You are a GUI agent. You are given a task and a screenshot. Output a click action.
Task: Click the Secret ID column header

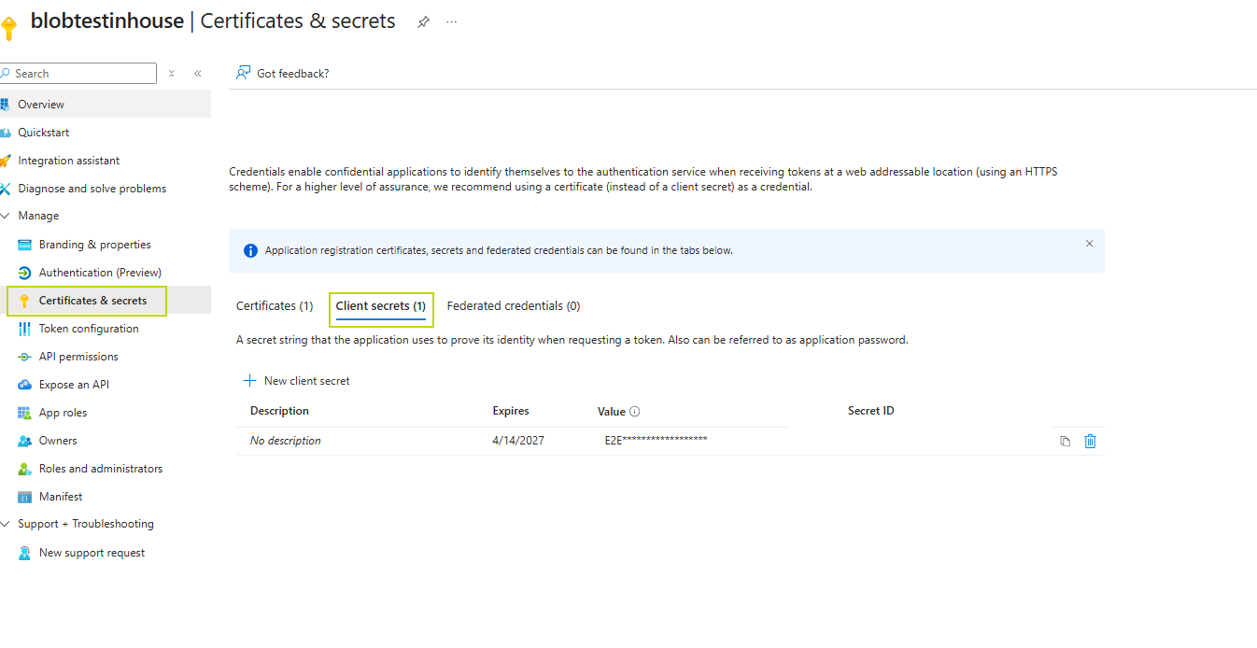[x=871, y=411]
